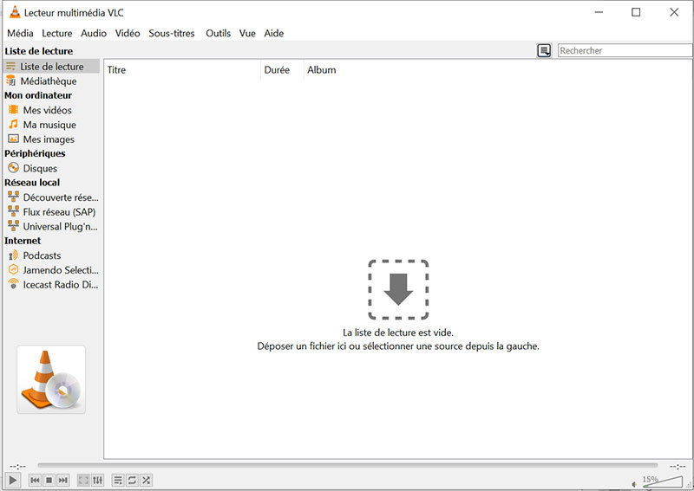Stop playback button
This screenshot has width=694, height=491.
coord(49,480)
